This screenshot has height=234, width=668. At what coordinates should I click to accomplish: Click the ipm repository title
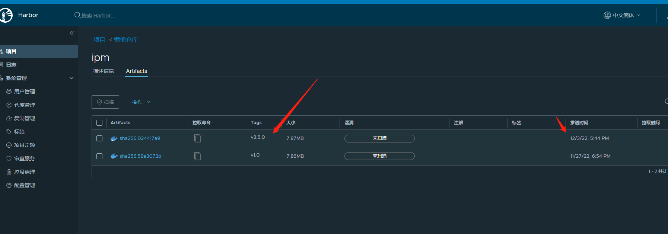(x=101, y=58)
